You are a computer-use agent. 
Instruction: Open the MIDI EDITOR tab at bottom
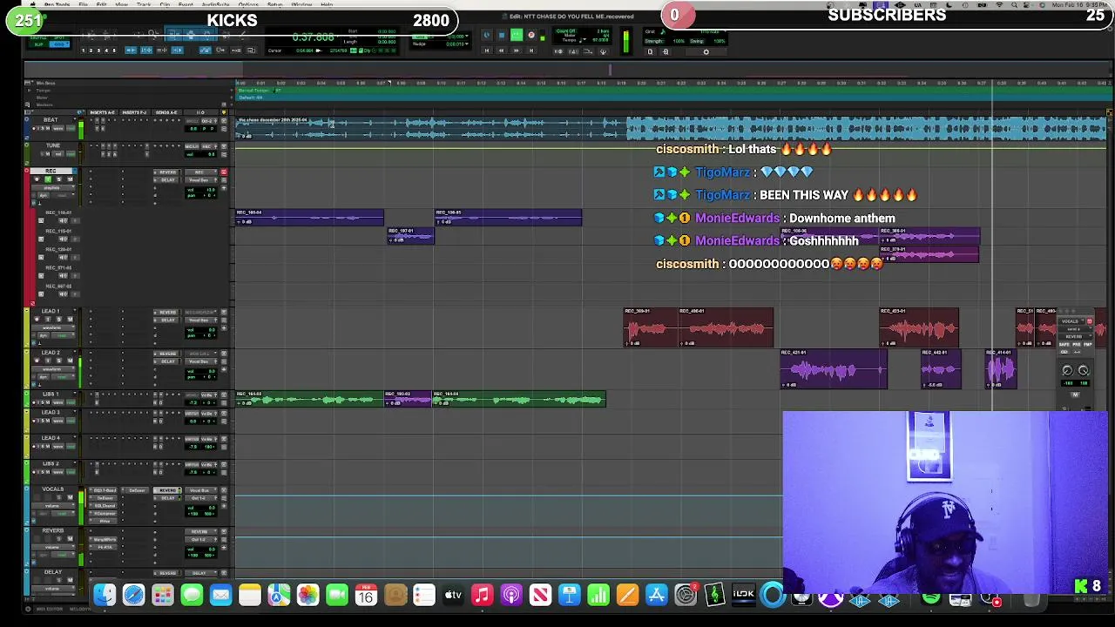pos(50,609)
